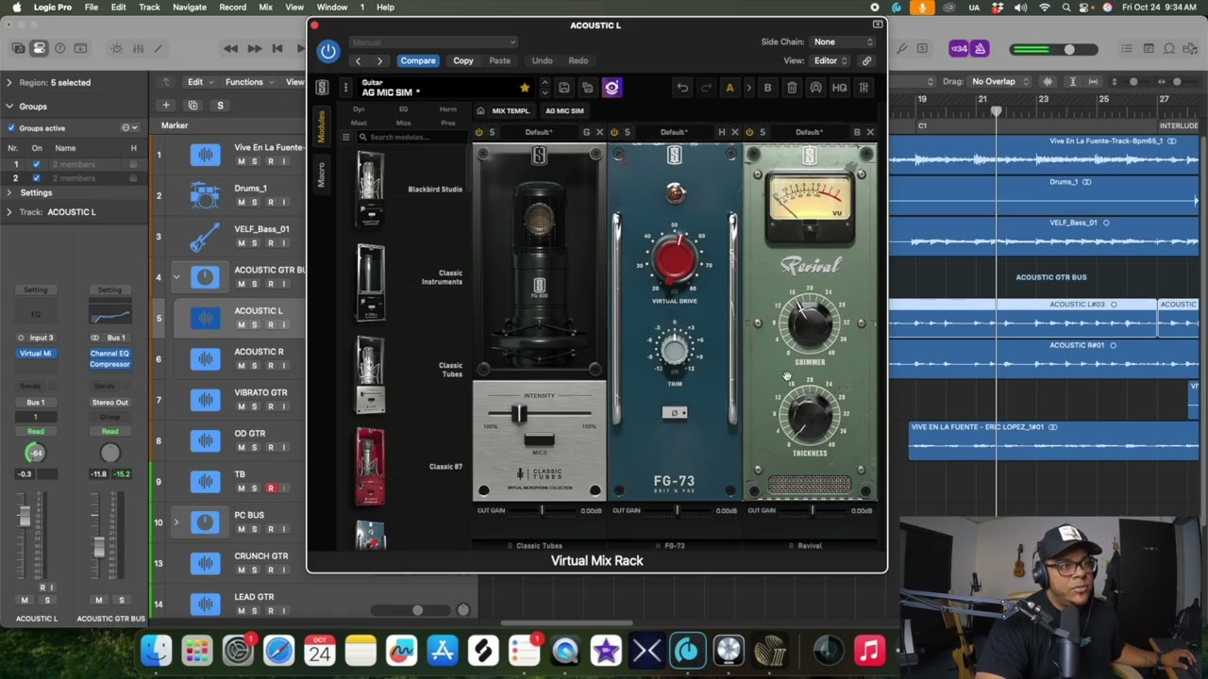Open the Manual preset dropdown
The height and width of the screenshot is (679, 1208).
tap(433, 41)
